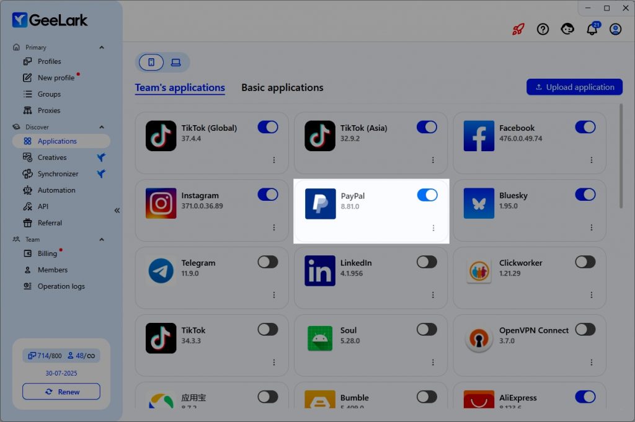Click the Upload application button
The image size is (635, 422).
[574, 87]
